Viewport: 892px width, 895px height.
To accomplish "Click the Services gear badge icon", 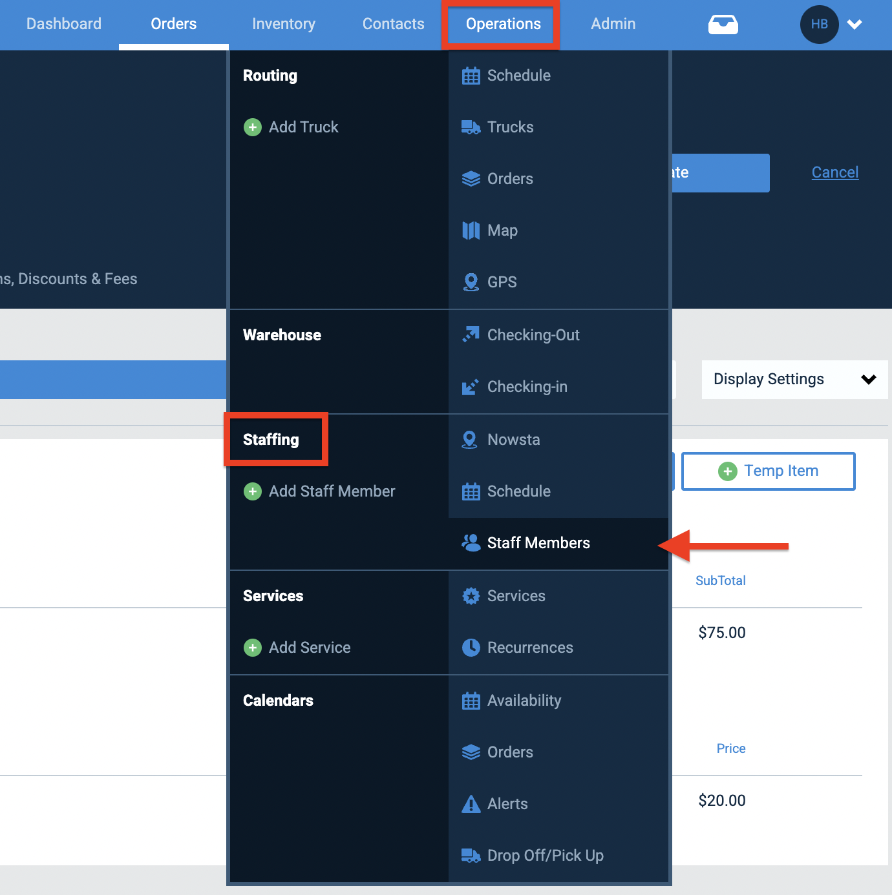I will tap(471, 596).
